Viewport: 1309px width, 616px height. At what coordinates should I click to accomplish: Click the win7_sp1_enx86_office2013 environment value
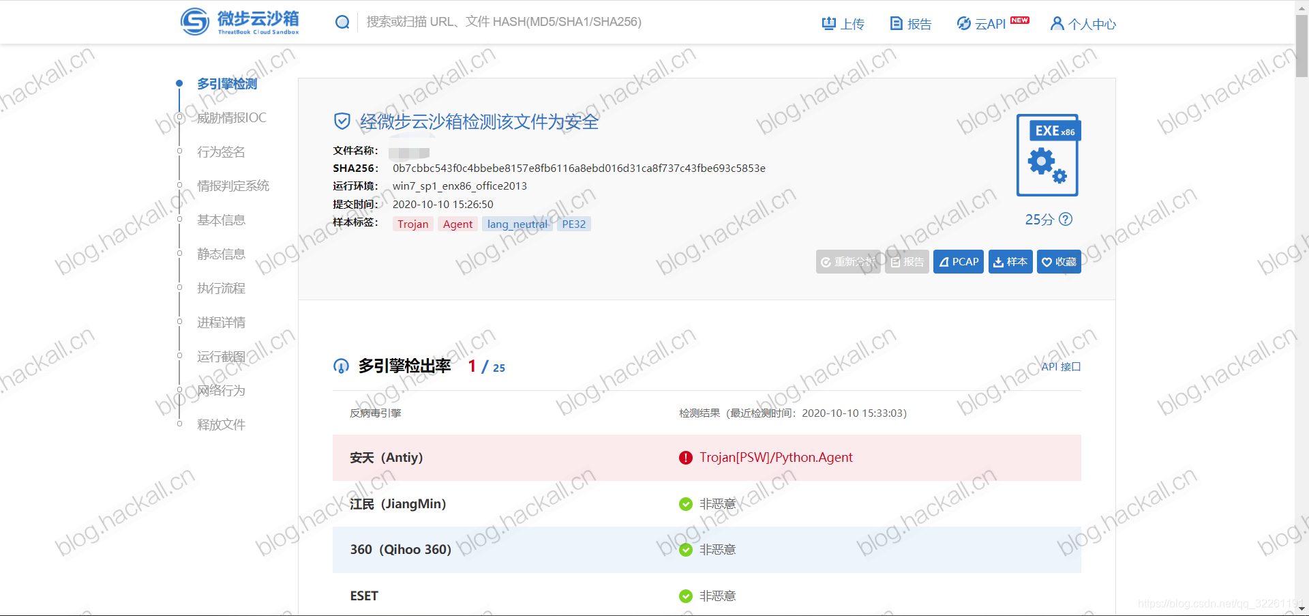[460, 186]
